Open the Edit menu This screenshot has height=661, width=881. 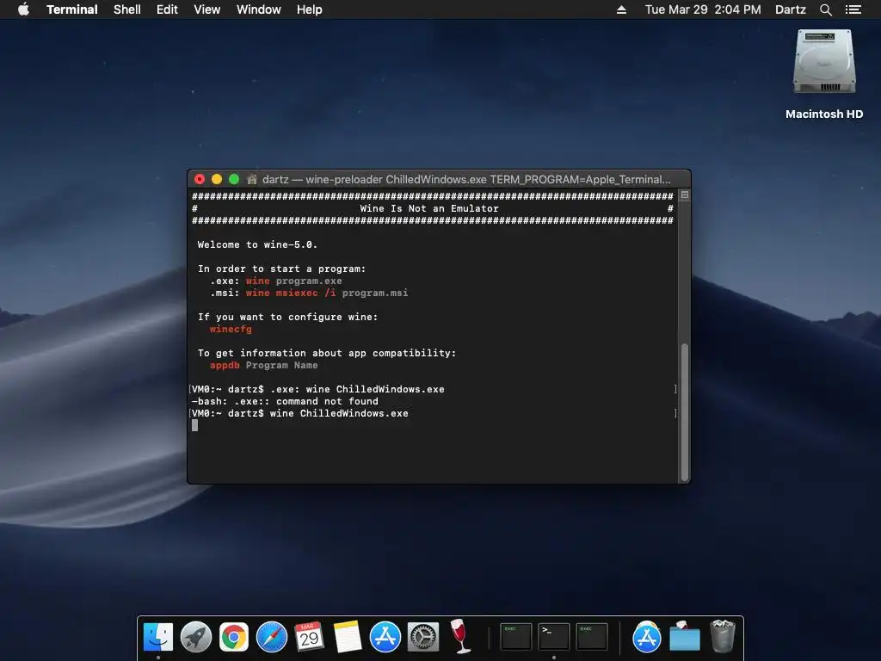click(167, 9)
